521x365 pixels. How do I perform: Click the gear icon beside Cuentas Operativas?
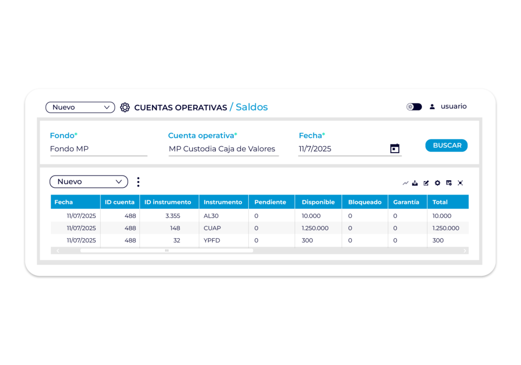tap(125, 107)
